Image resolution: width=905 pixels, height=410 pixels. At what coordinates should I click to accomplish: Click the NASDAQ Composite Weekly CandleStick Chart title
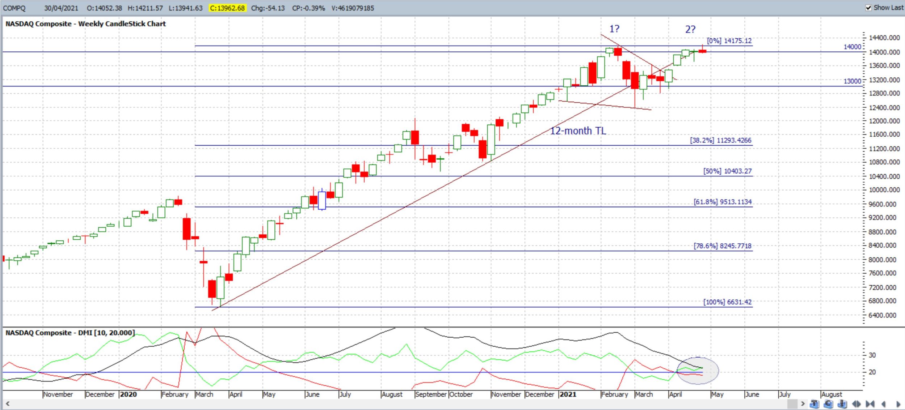[85, 24]
